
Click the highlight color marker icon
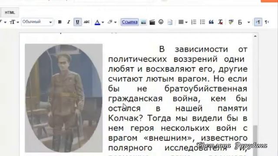coord(110,22)
